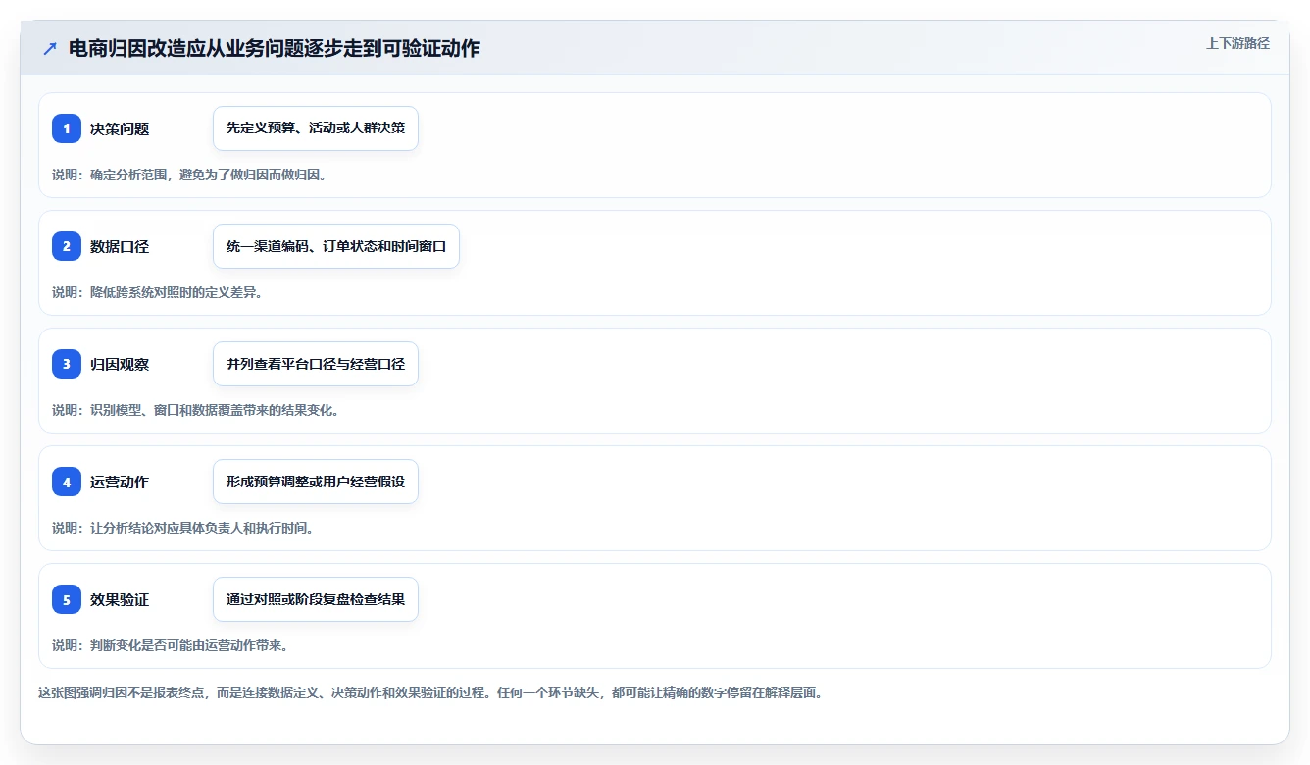Select the 决策问题 step label

[x=120, y=128]
